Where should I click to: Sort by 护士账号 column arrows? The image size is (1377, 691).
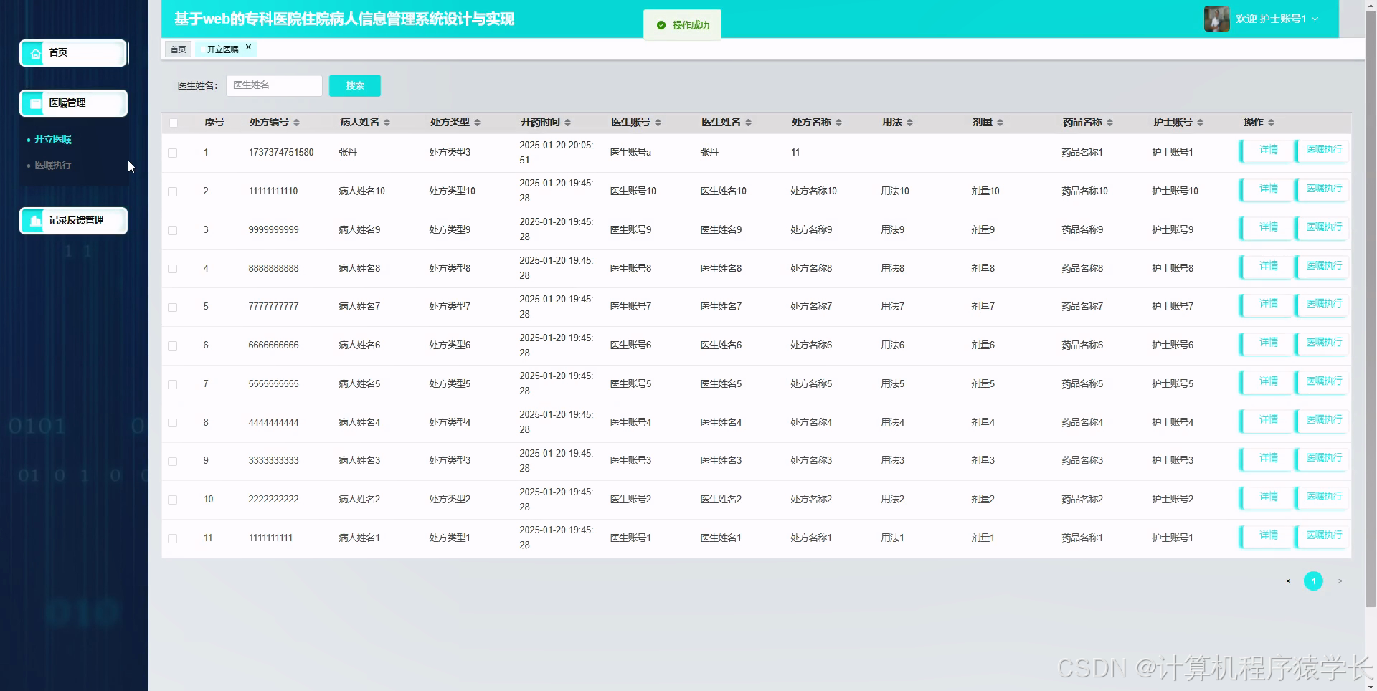(x=1200, y=123)
